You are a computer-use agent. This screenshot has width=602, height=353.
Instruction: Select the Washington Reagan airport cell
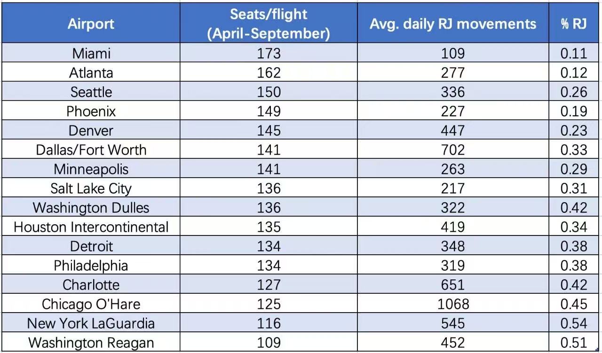[91, 342]
